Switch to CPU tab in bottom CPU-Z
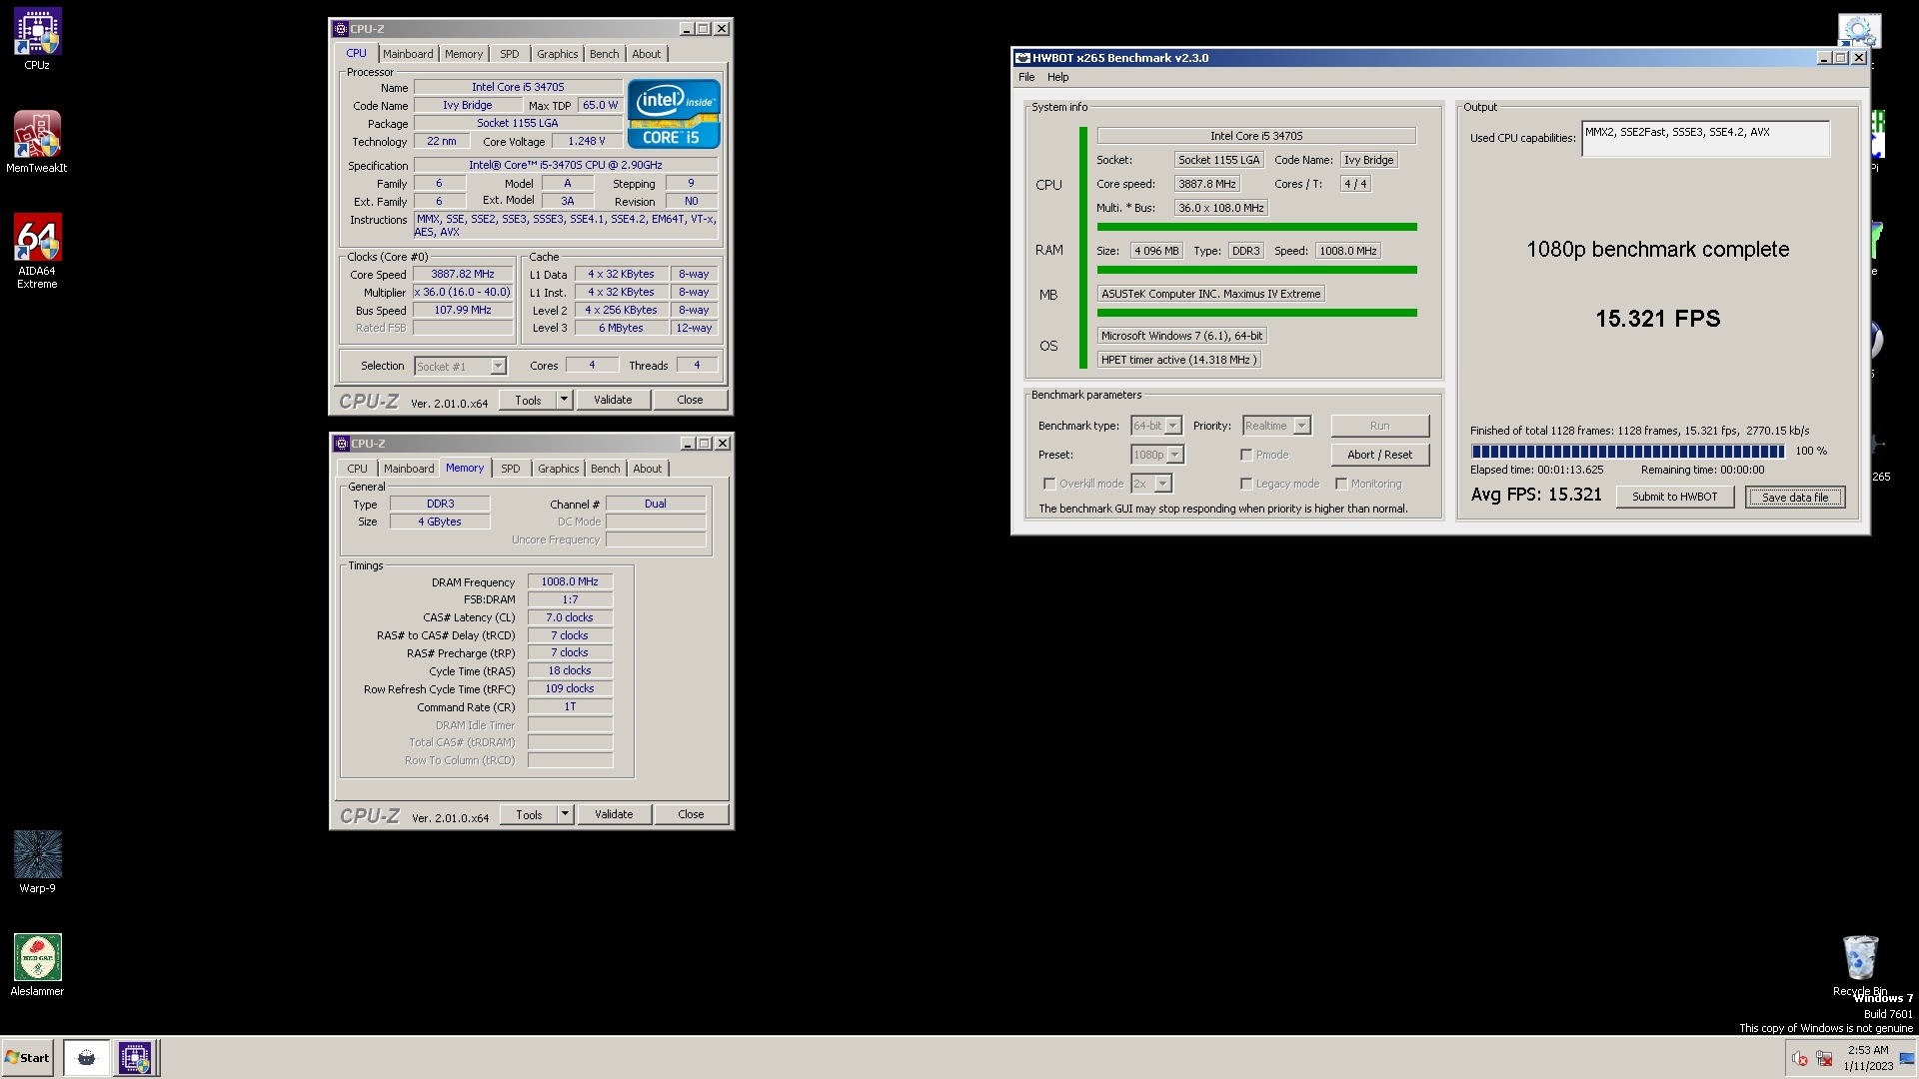This screenshot has width=1919, height=1079. coord(357,469)
